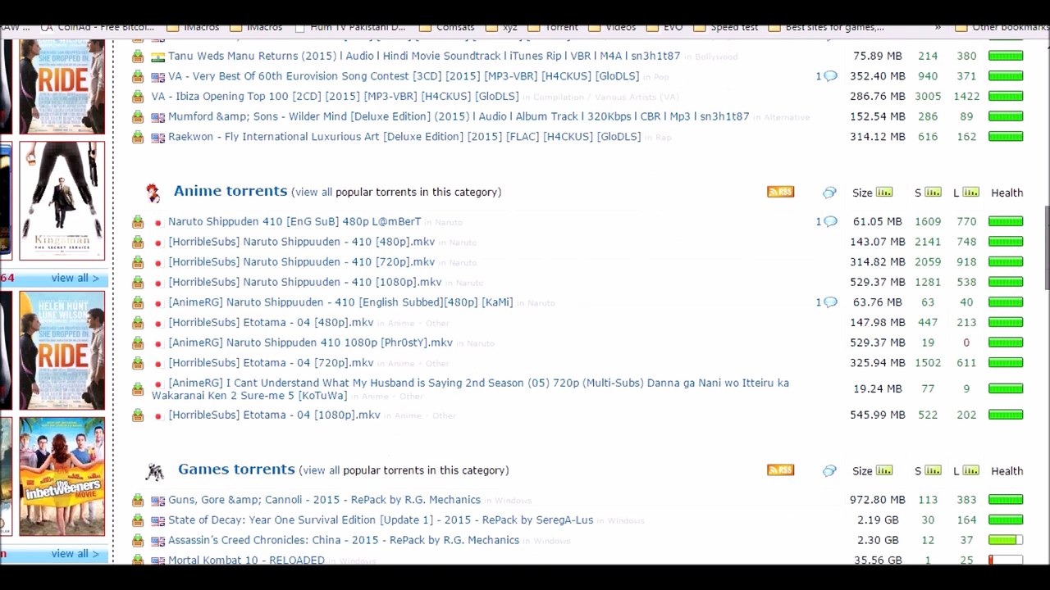Open the EVO bookmark folder
The image size is (1050, 590).
point(664,27)
